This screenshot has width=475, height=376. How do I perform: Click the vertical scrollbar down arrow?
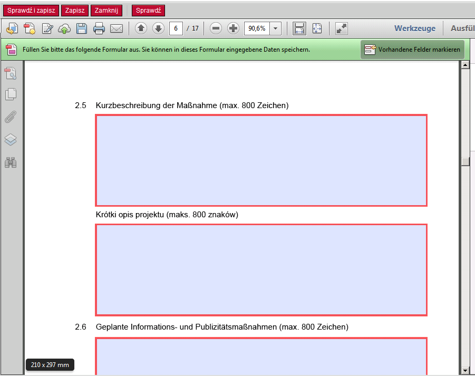465,371
